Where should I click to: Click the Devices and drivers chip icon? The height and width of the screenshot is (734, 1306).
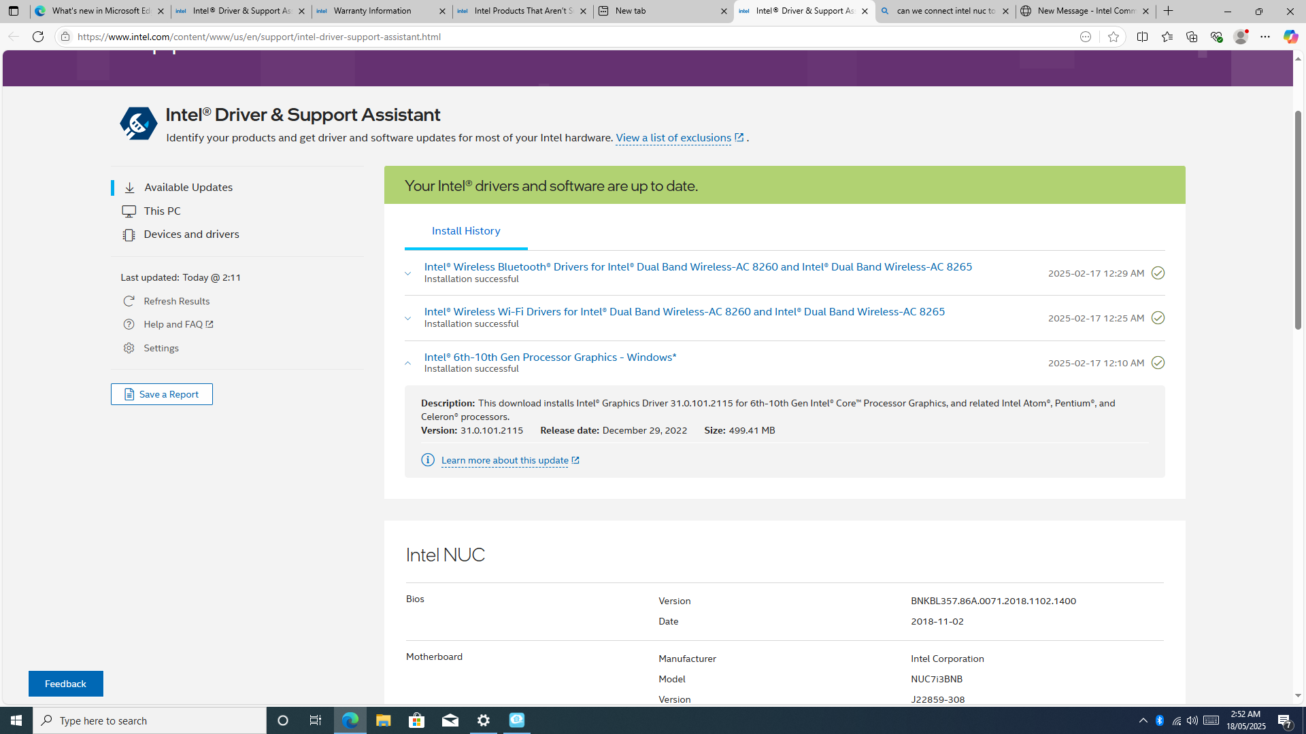click(x=129, y=234)
